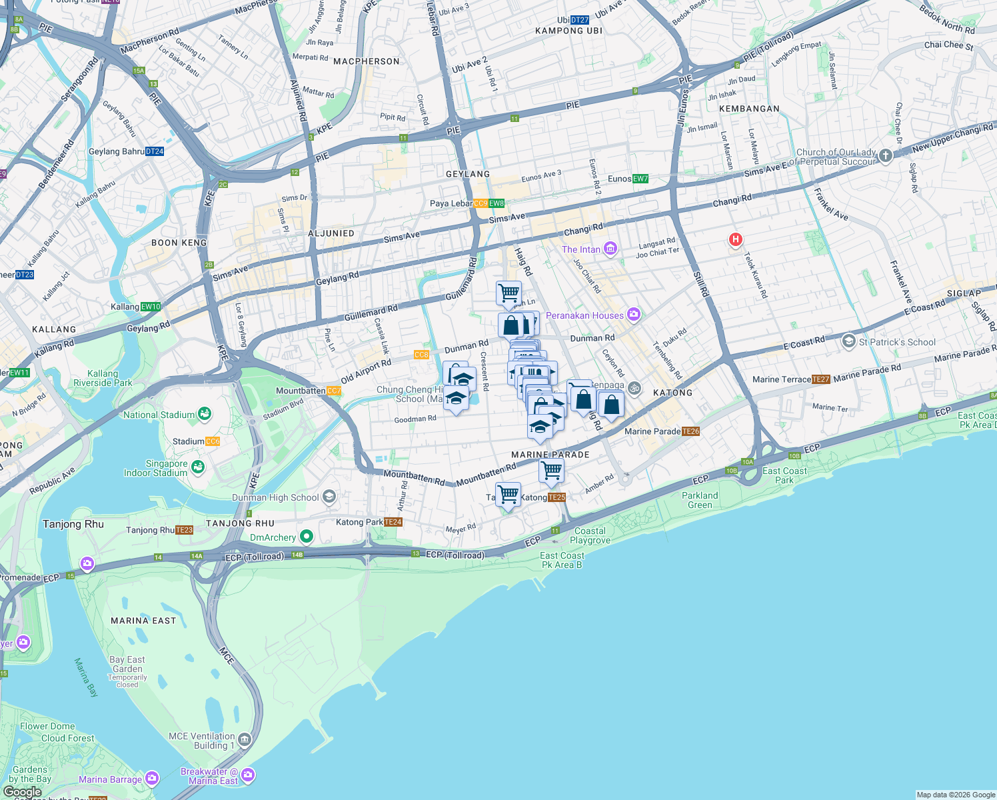Screen dimensions: 997x800
Task: Select the shopping cart icon near Dunman Road
Action: [508, 293]
